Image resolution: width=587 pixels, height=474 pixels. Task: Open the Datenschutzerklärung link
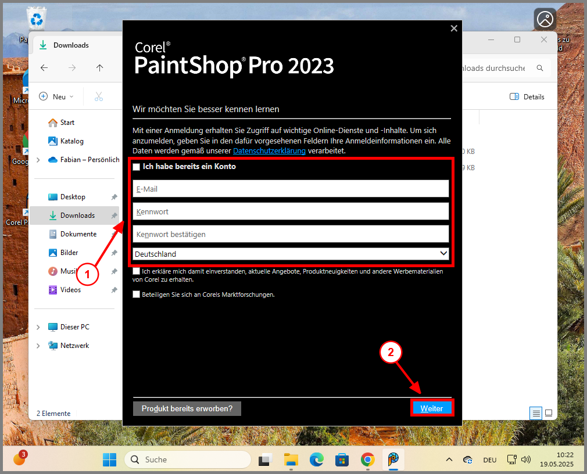[x=269, y=150]
